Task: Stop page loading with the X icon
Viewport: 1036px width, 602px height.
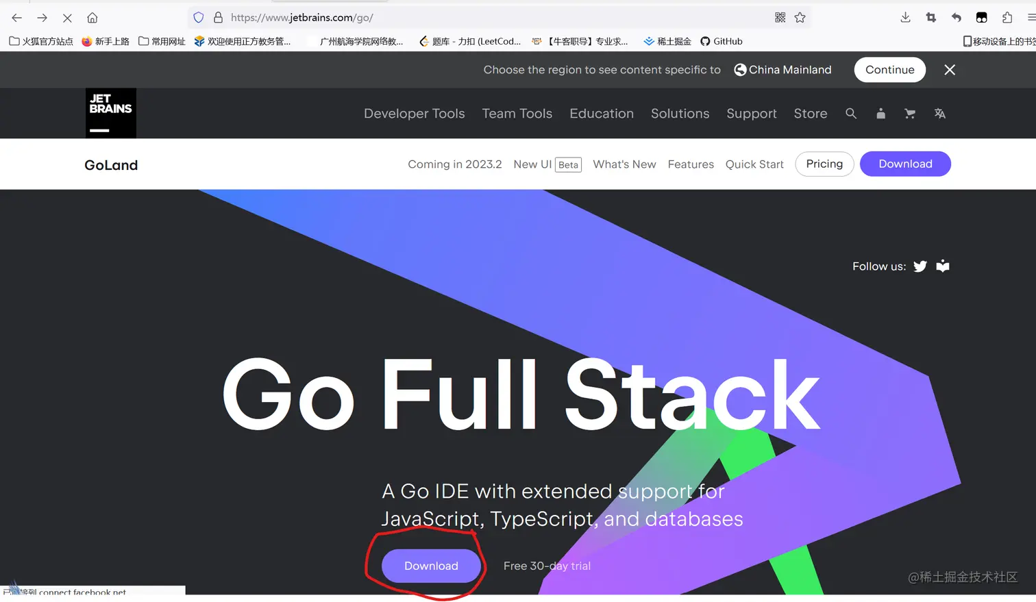Action: pyautogui.click(x=67, y=18)
